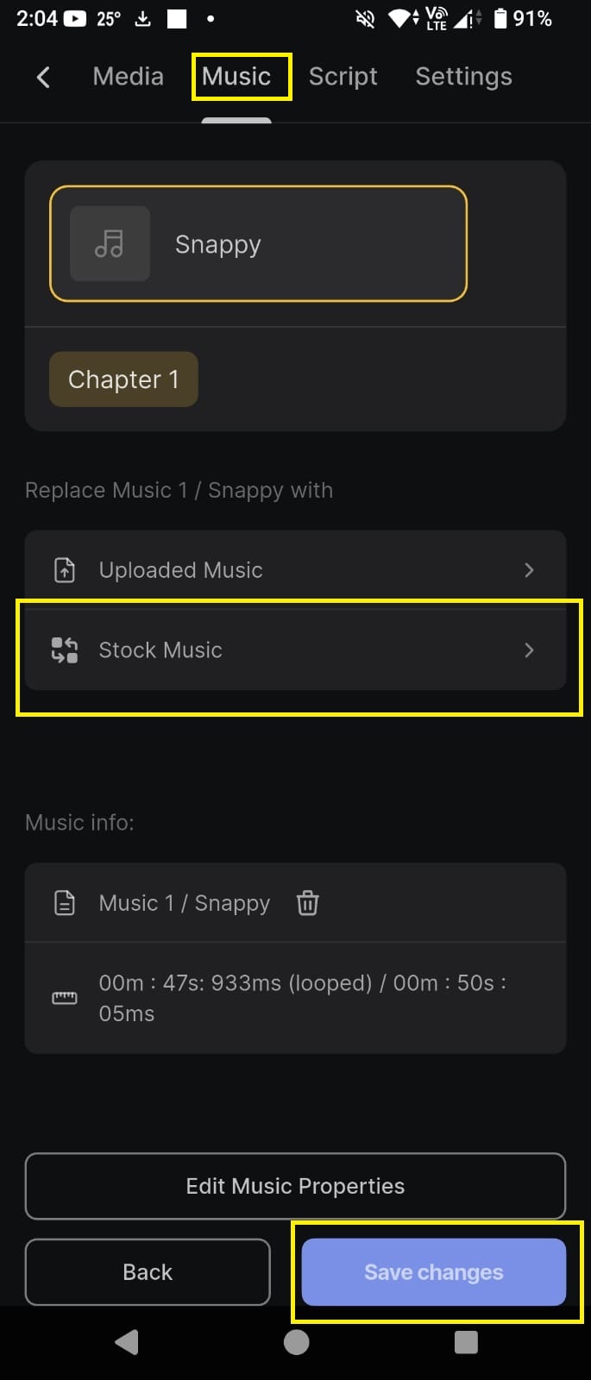The width and height of the screenshot is (591, 1380).
Task: Expand the Stock Music chevron
Action: pyautogui.click(x=529, y=649)
